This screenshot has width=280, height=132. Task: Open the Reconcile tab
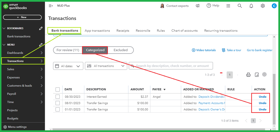(x=143, y=31)
